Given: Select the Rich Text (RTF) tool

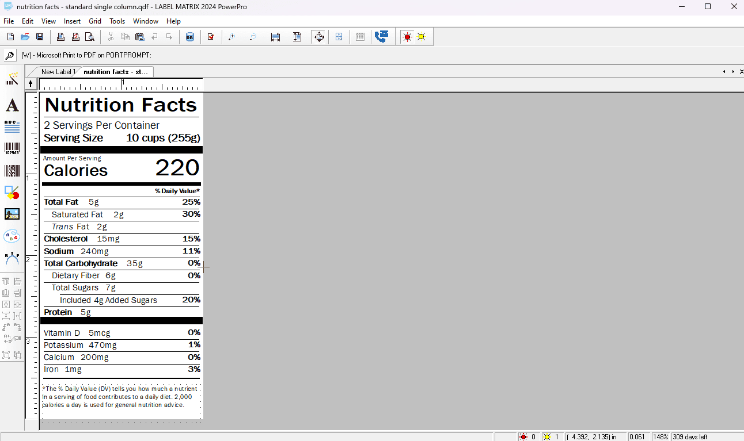Looking at the screenshot, I should tap(12, 258).
